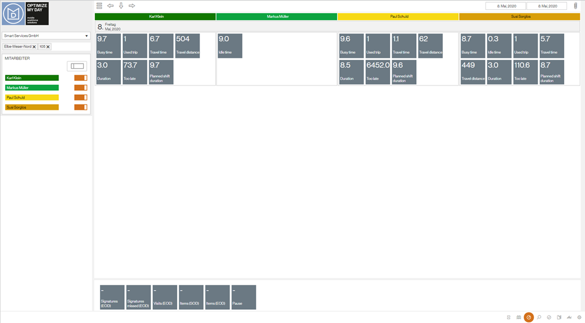585x323 pixels.
Task: Go to next day with right arrow
Action: 132,6
